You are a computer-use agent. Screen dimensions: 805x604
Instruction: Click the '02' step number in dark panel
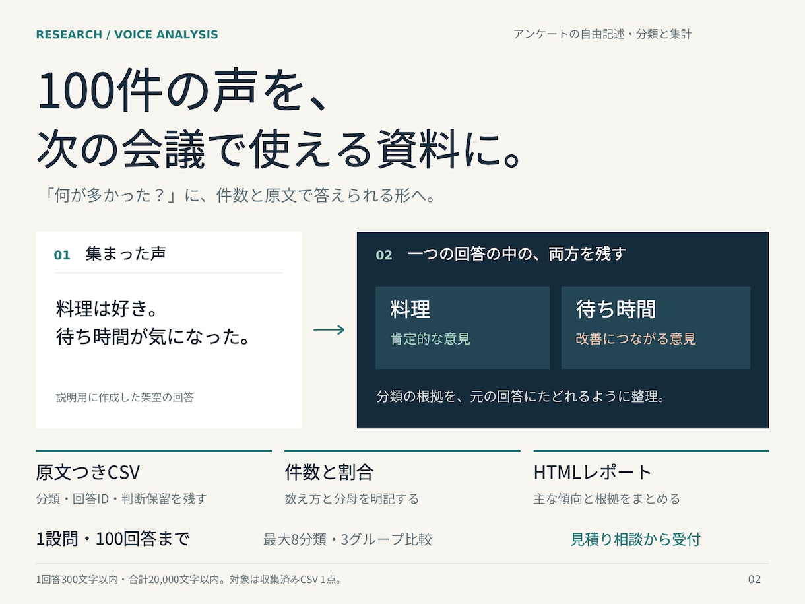384,255
